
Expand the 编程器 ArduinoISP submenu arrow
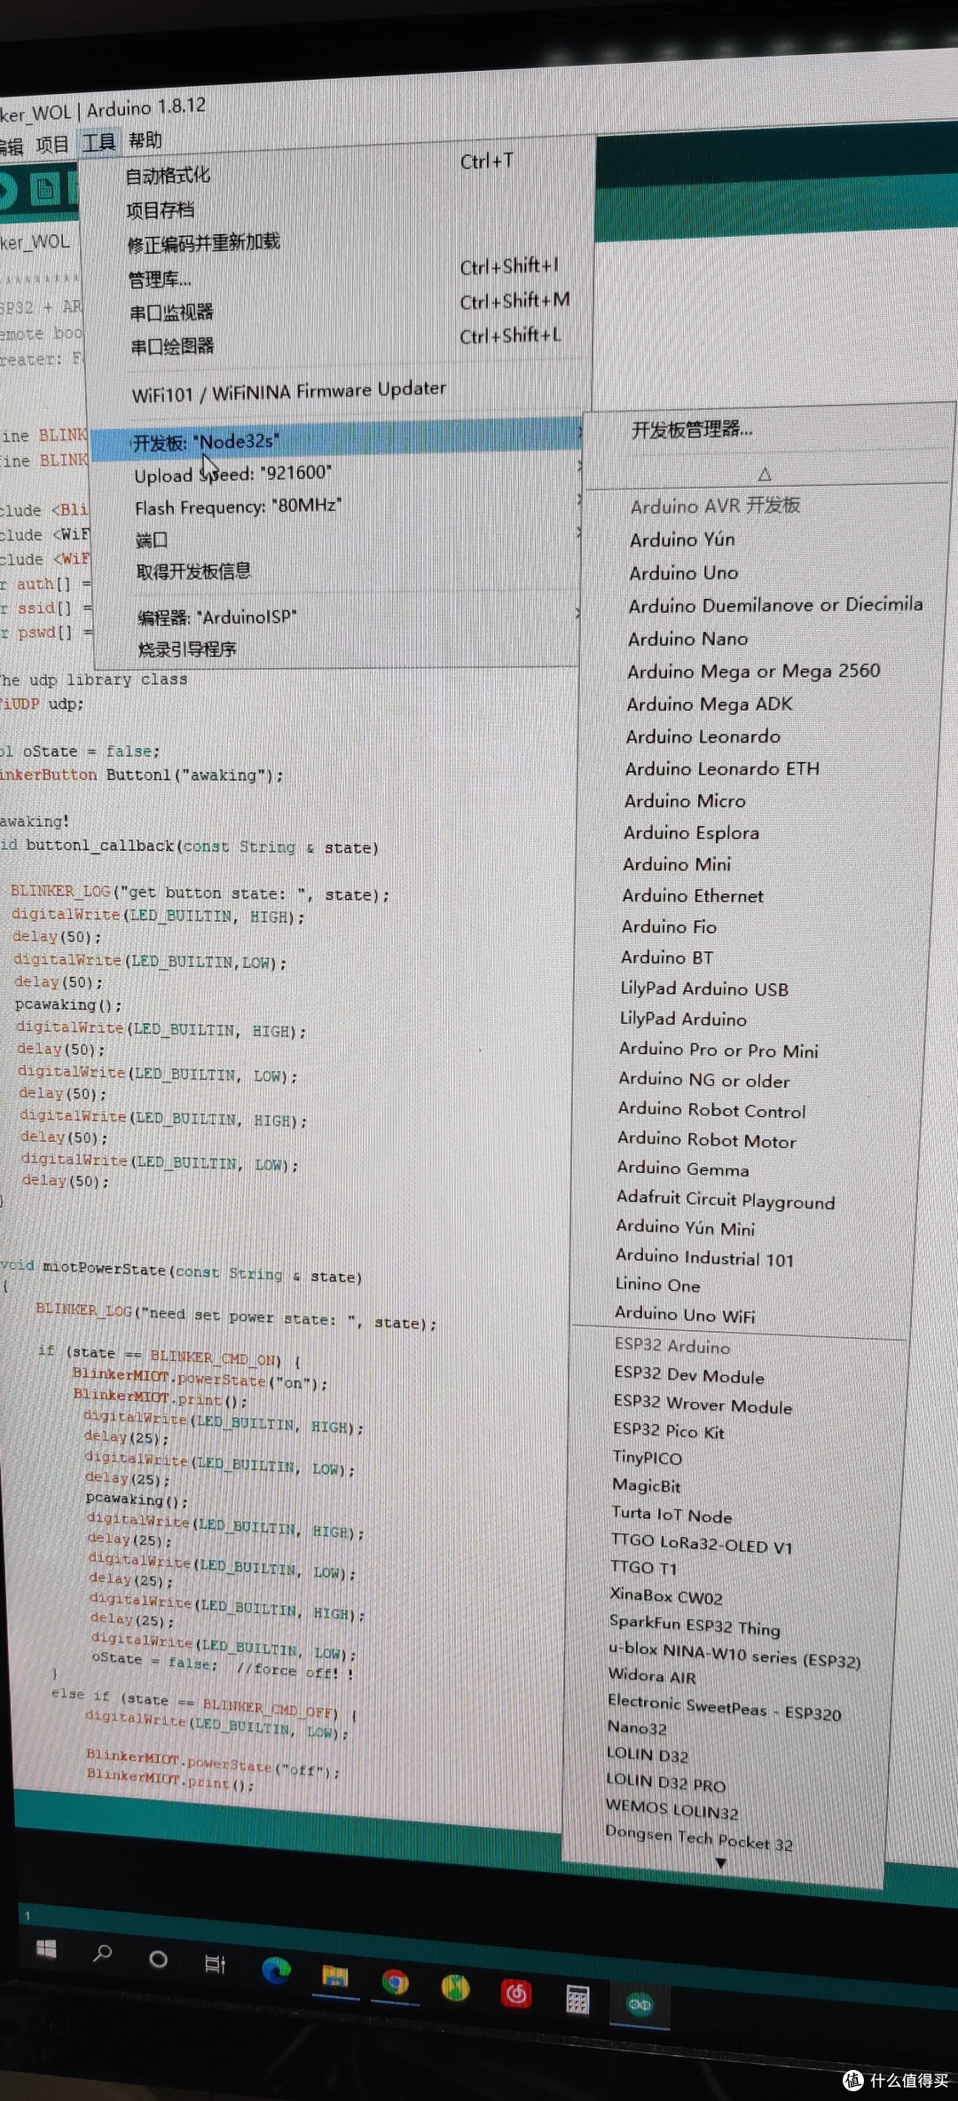(x=577, y=612)
